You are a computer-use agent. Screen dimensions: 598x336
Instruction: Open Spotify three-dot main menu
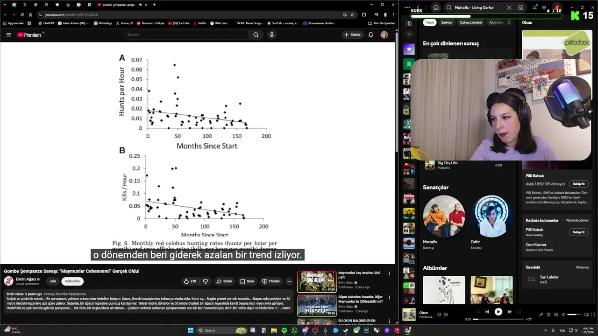(x=407, y=7)
